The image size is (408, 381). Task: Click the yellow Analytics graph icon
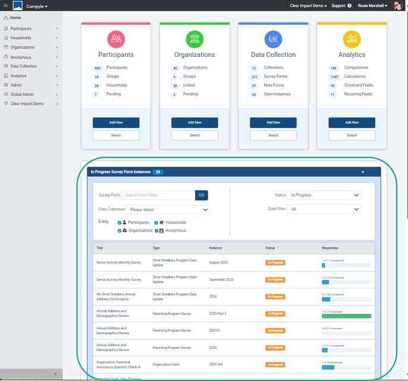point(352,40)
